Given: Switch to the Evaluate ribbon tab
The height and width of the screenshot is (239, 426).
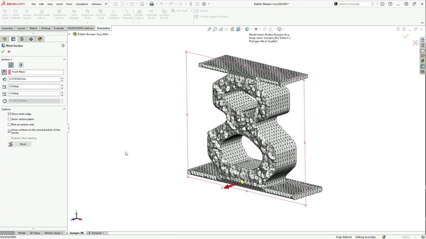Looking at the screenshot, I should [x=59, y=28].
